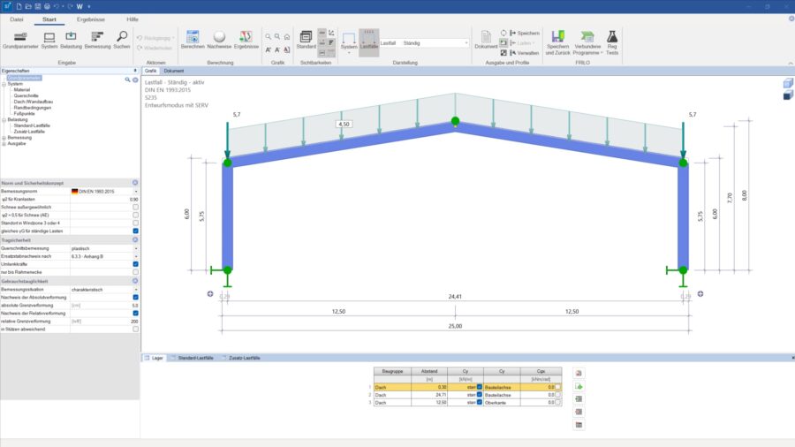The image size is (795, 447).
Task: Click the Verwalten profile button
Action: 525,53
